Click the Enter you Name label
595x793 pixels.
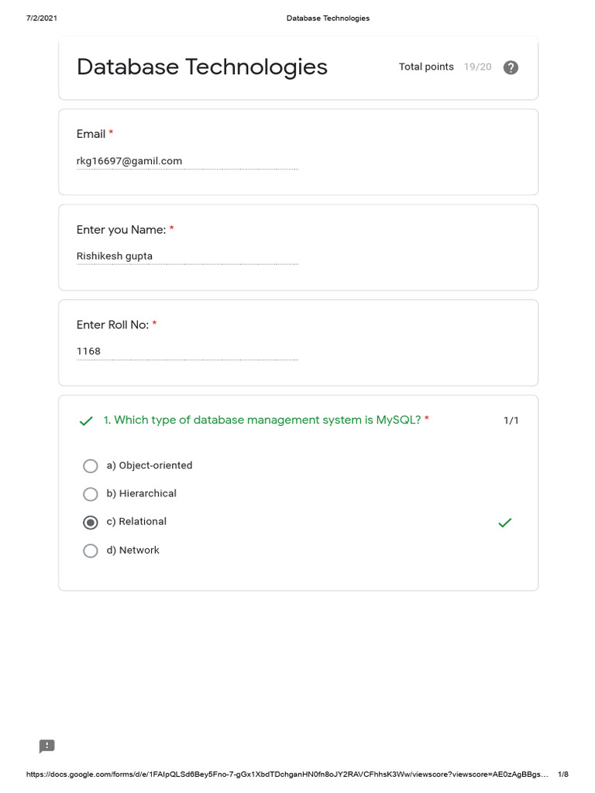point(121,230)
